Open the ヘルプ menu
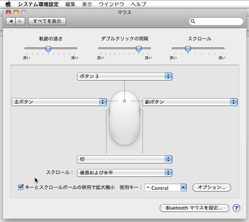Viewport: 249px width, 222px height. pos(139,4)
